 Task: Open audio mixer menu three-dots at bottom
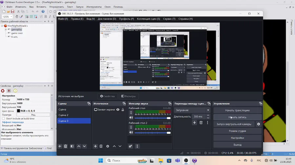137,146
